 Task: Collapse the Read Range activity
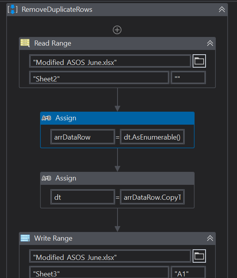[210, 43]
